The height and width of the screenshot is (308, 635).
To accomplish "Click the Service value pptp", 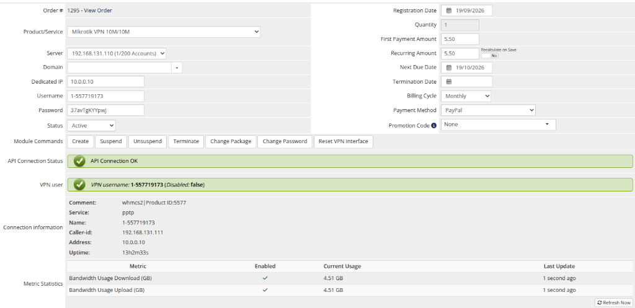I will (128, 213).
